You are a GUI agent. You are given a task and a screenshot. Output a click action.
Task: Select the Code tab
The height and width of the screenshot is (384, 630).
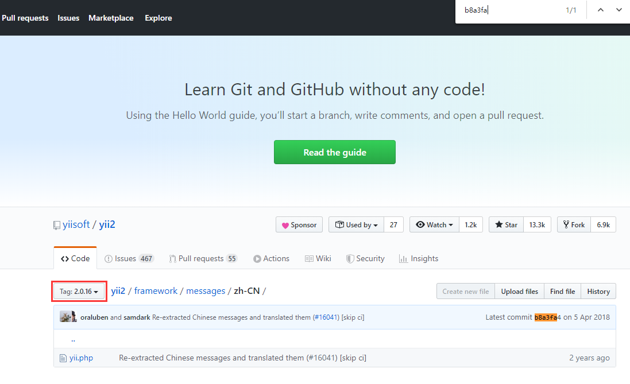(x=75, y=258)
